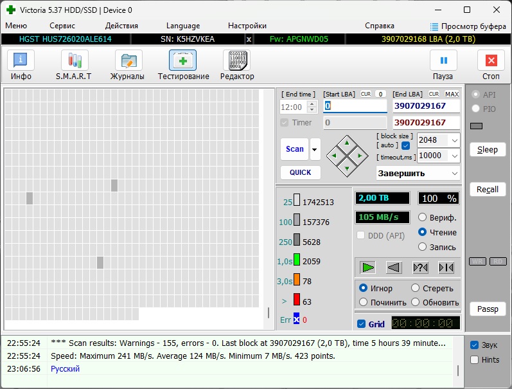Open the Сервис menu
Image resolution: width=512 pixels, height=389 pixels.
click(x=62, y=26)
